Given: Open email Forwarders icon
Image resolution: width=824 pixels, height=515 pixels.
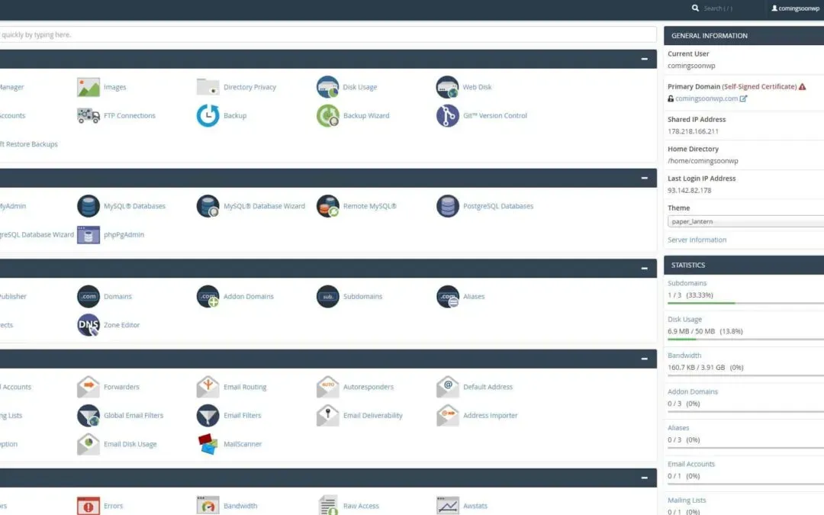Looking at the screenshot, I should 89,387.
